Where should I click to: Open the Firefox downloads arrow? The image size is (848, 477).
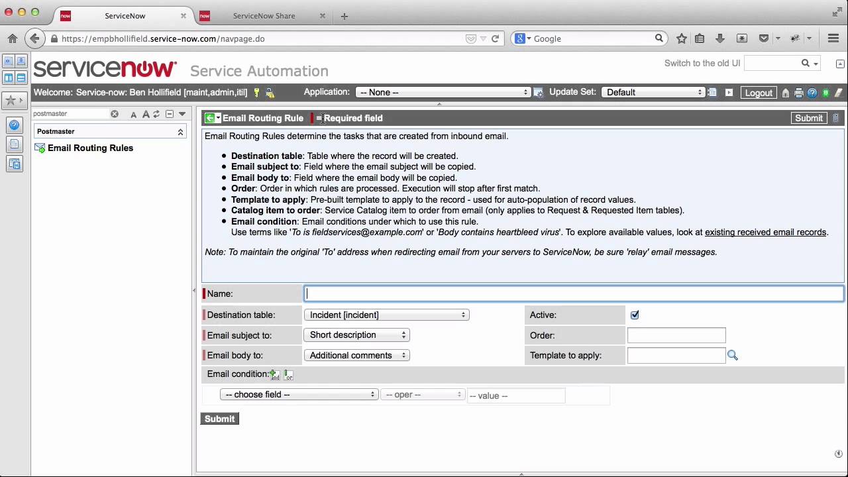pyautogui.click(x=720, y=38)
